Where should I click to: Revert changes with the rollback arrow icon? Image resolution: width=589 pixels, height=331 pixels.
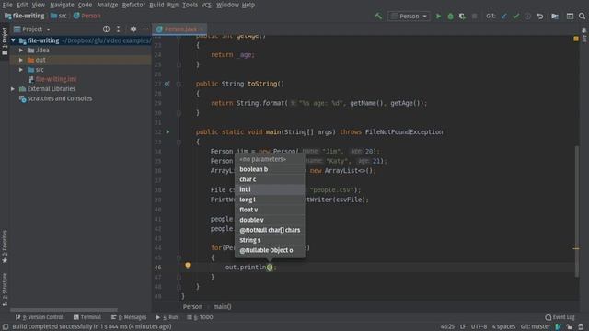(x=540, y=17)
